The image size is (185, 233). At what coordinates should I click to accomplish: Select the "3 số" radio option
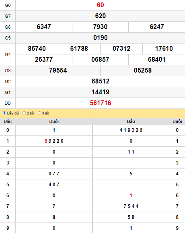tap(39, 113)
